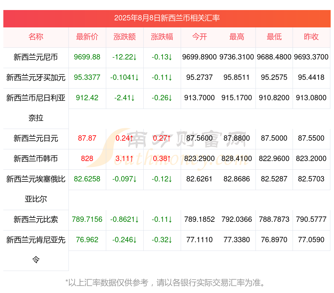334x293 pixels.
Task: Click the high value 77.3380
Action: (237, 240)
